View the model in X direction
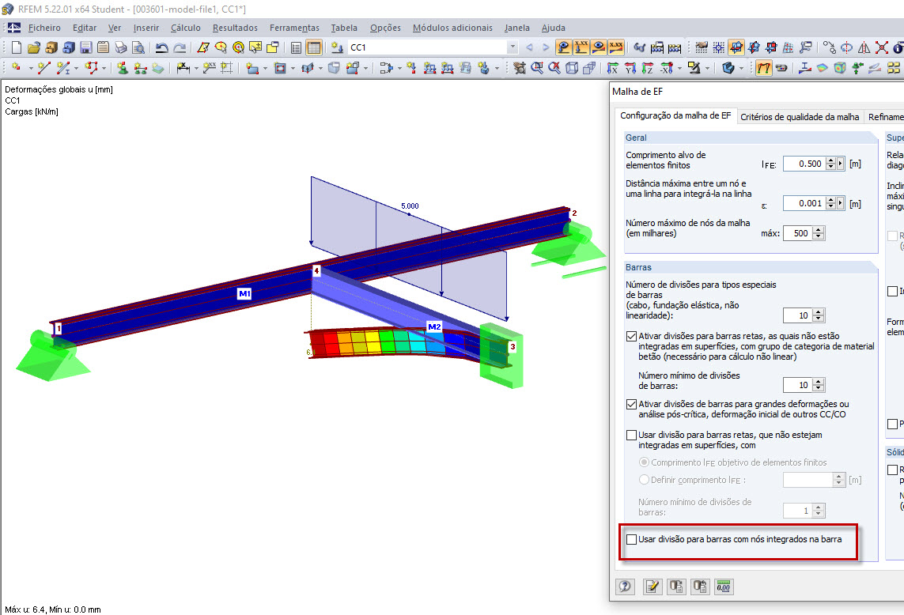 pos(613,68)
